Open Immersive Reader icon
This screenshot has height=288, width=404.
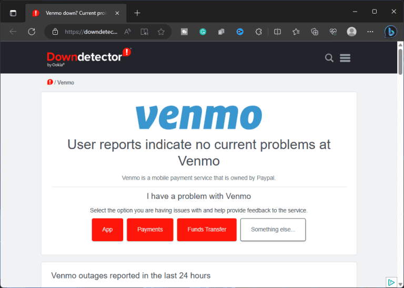point(144,32)
